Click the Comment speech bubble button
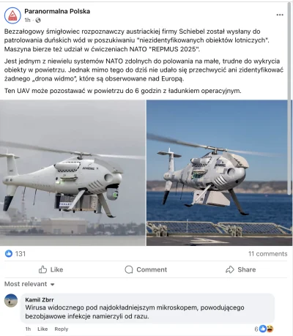Viewport: 293px width, 336px height. [146, 269]
